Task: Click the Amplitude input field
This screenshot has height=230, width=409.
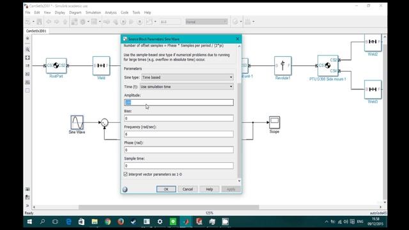Action: 179,102
